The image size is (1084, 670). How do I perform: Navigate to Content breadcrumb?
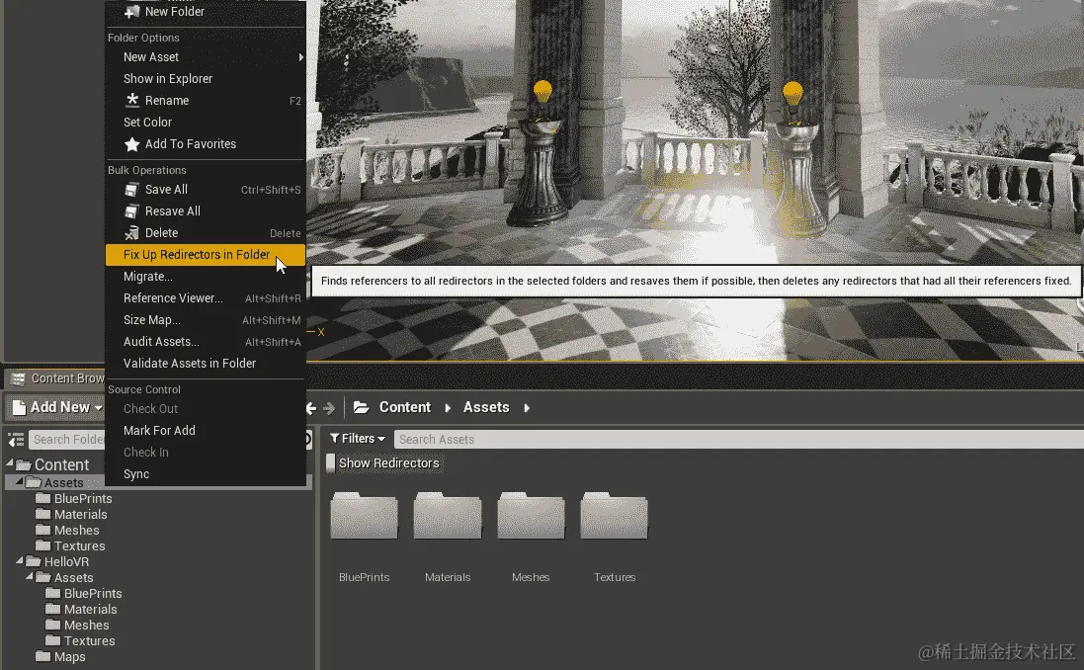404,407
